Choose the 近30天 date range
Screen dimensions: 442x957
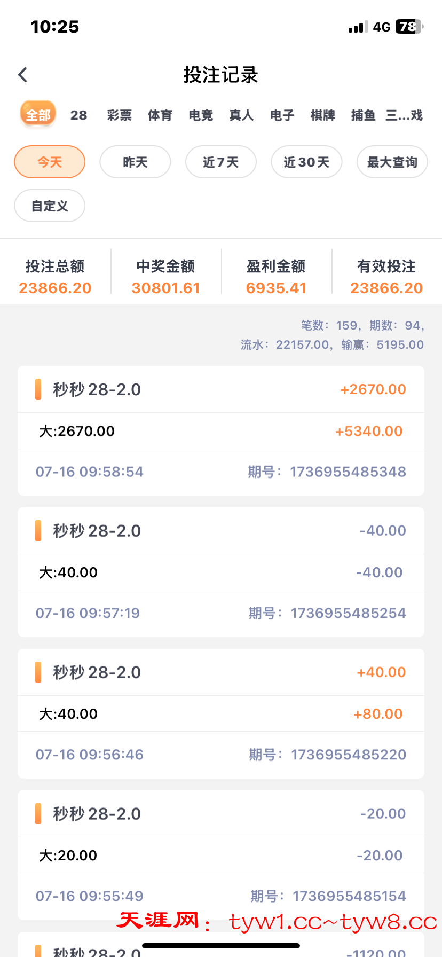point(306,162)
